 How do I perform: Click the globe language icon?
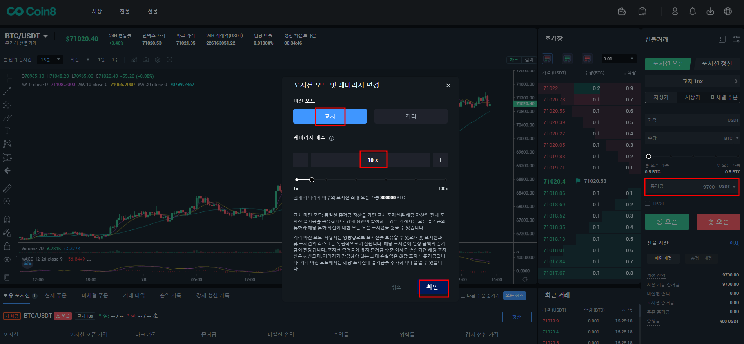click(728, 11)
